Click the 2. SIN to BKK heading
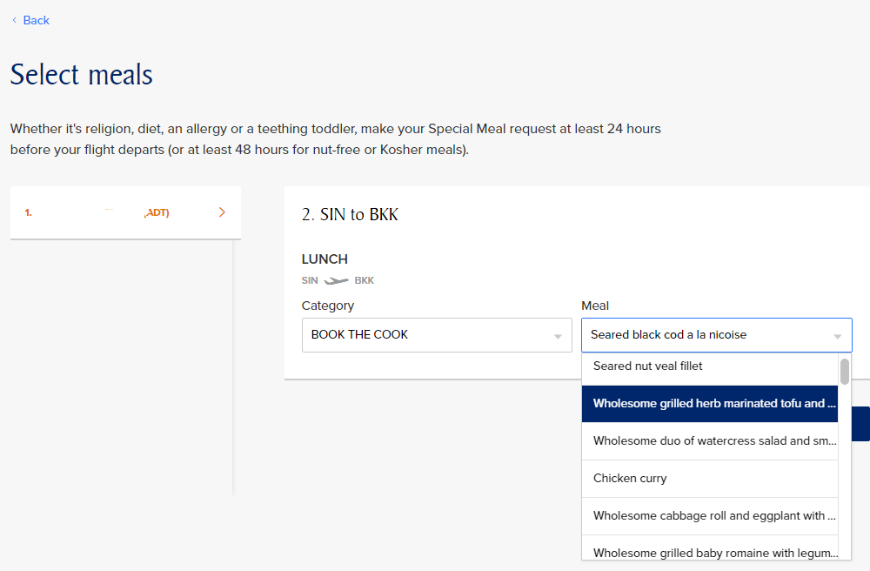Image resolution: width=870 pixels, height=571 pixels. click(x=350, y=215)
